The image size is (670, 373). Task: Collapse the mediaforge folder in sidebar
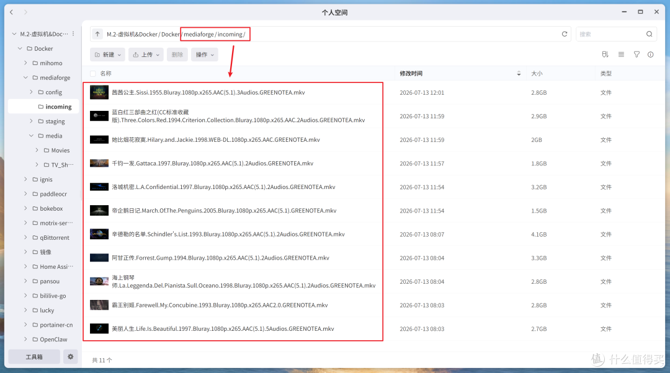(x=25, y=77)
